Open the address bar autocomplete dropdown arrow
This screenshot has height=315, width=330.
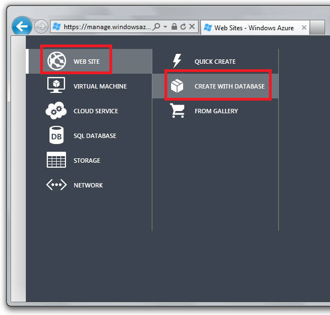[x=165, y=27]
